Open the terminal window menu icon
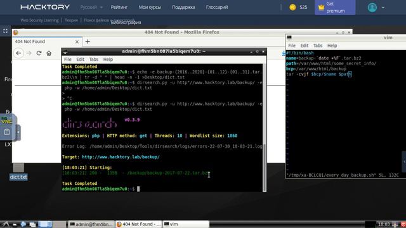The image size is (406, 228). [65, 51]
